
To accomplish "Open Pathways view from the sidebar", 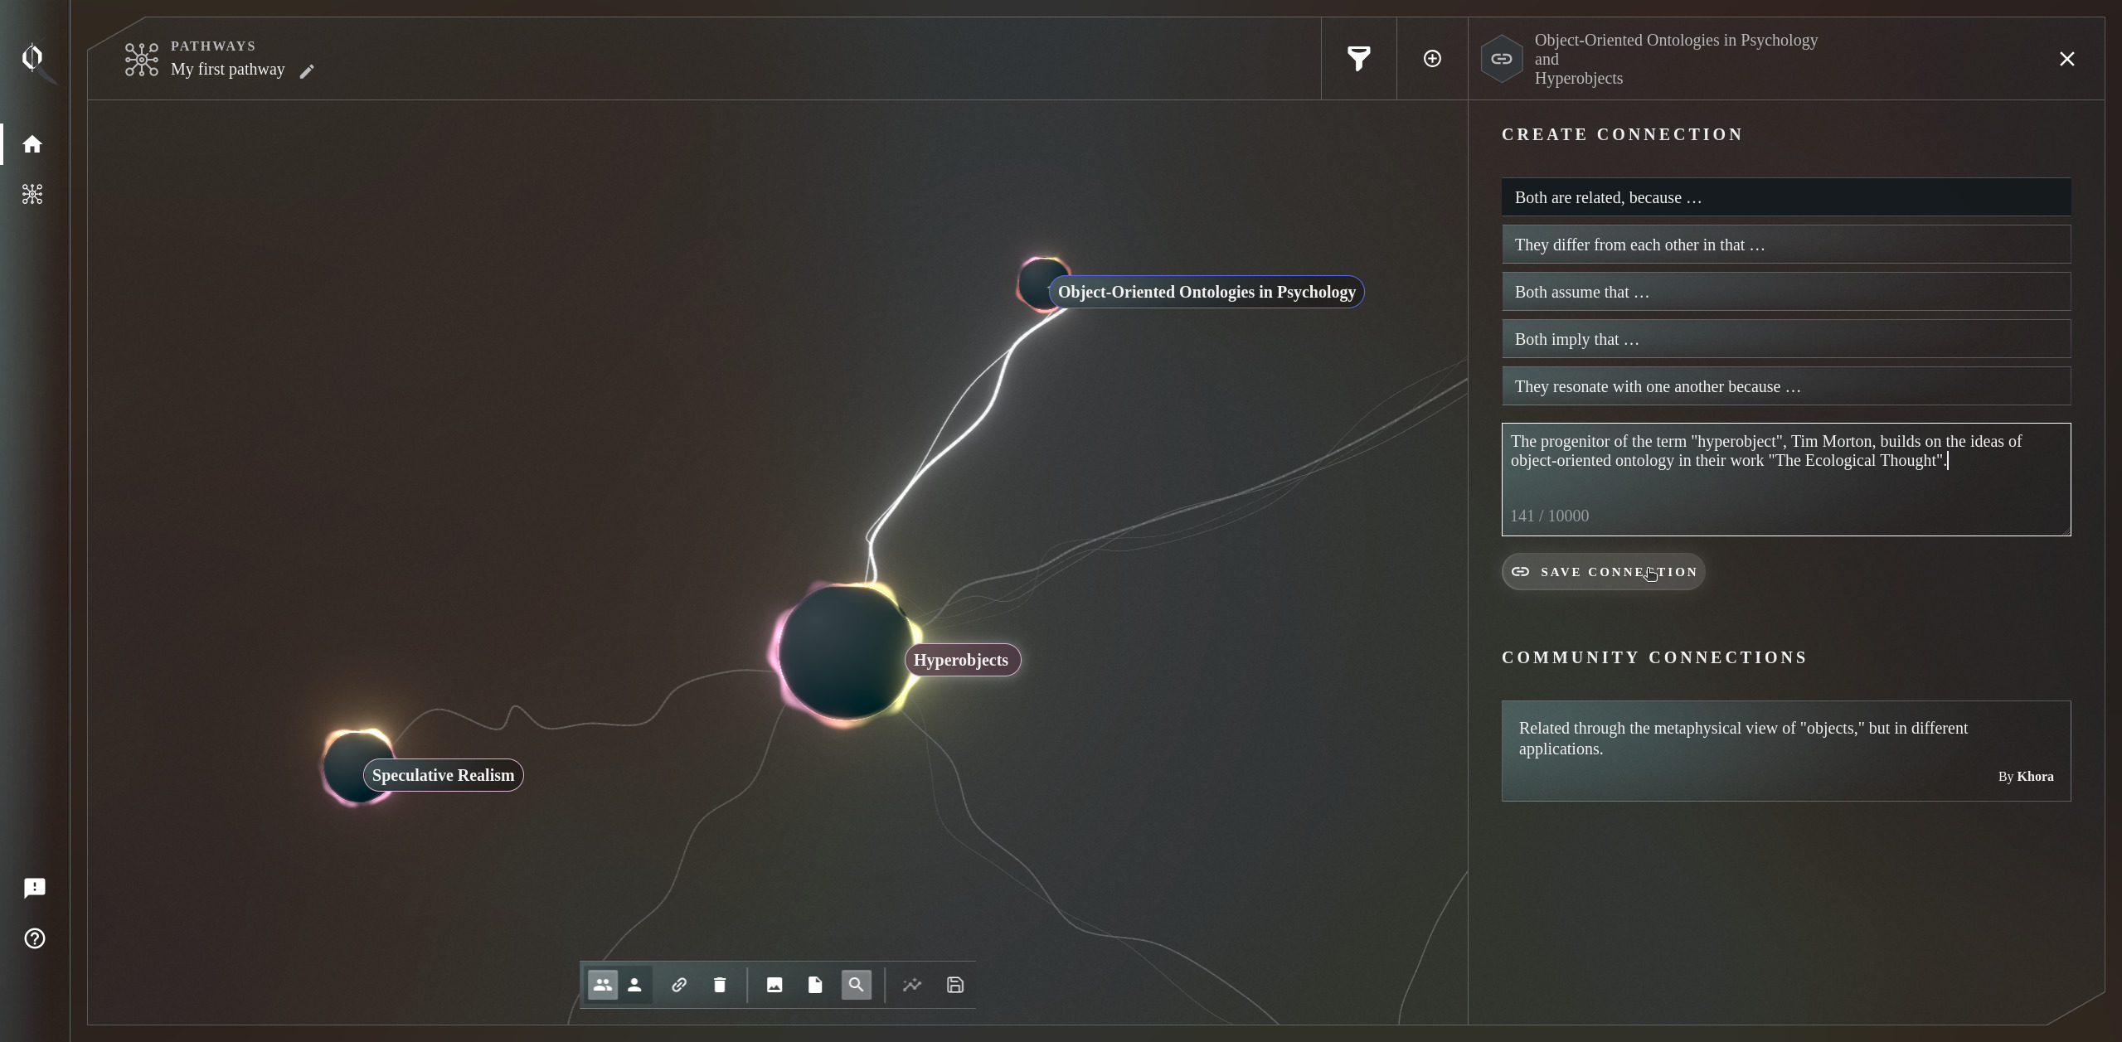I will tap(33, 194).
